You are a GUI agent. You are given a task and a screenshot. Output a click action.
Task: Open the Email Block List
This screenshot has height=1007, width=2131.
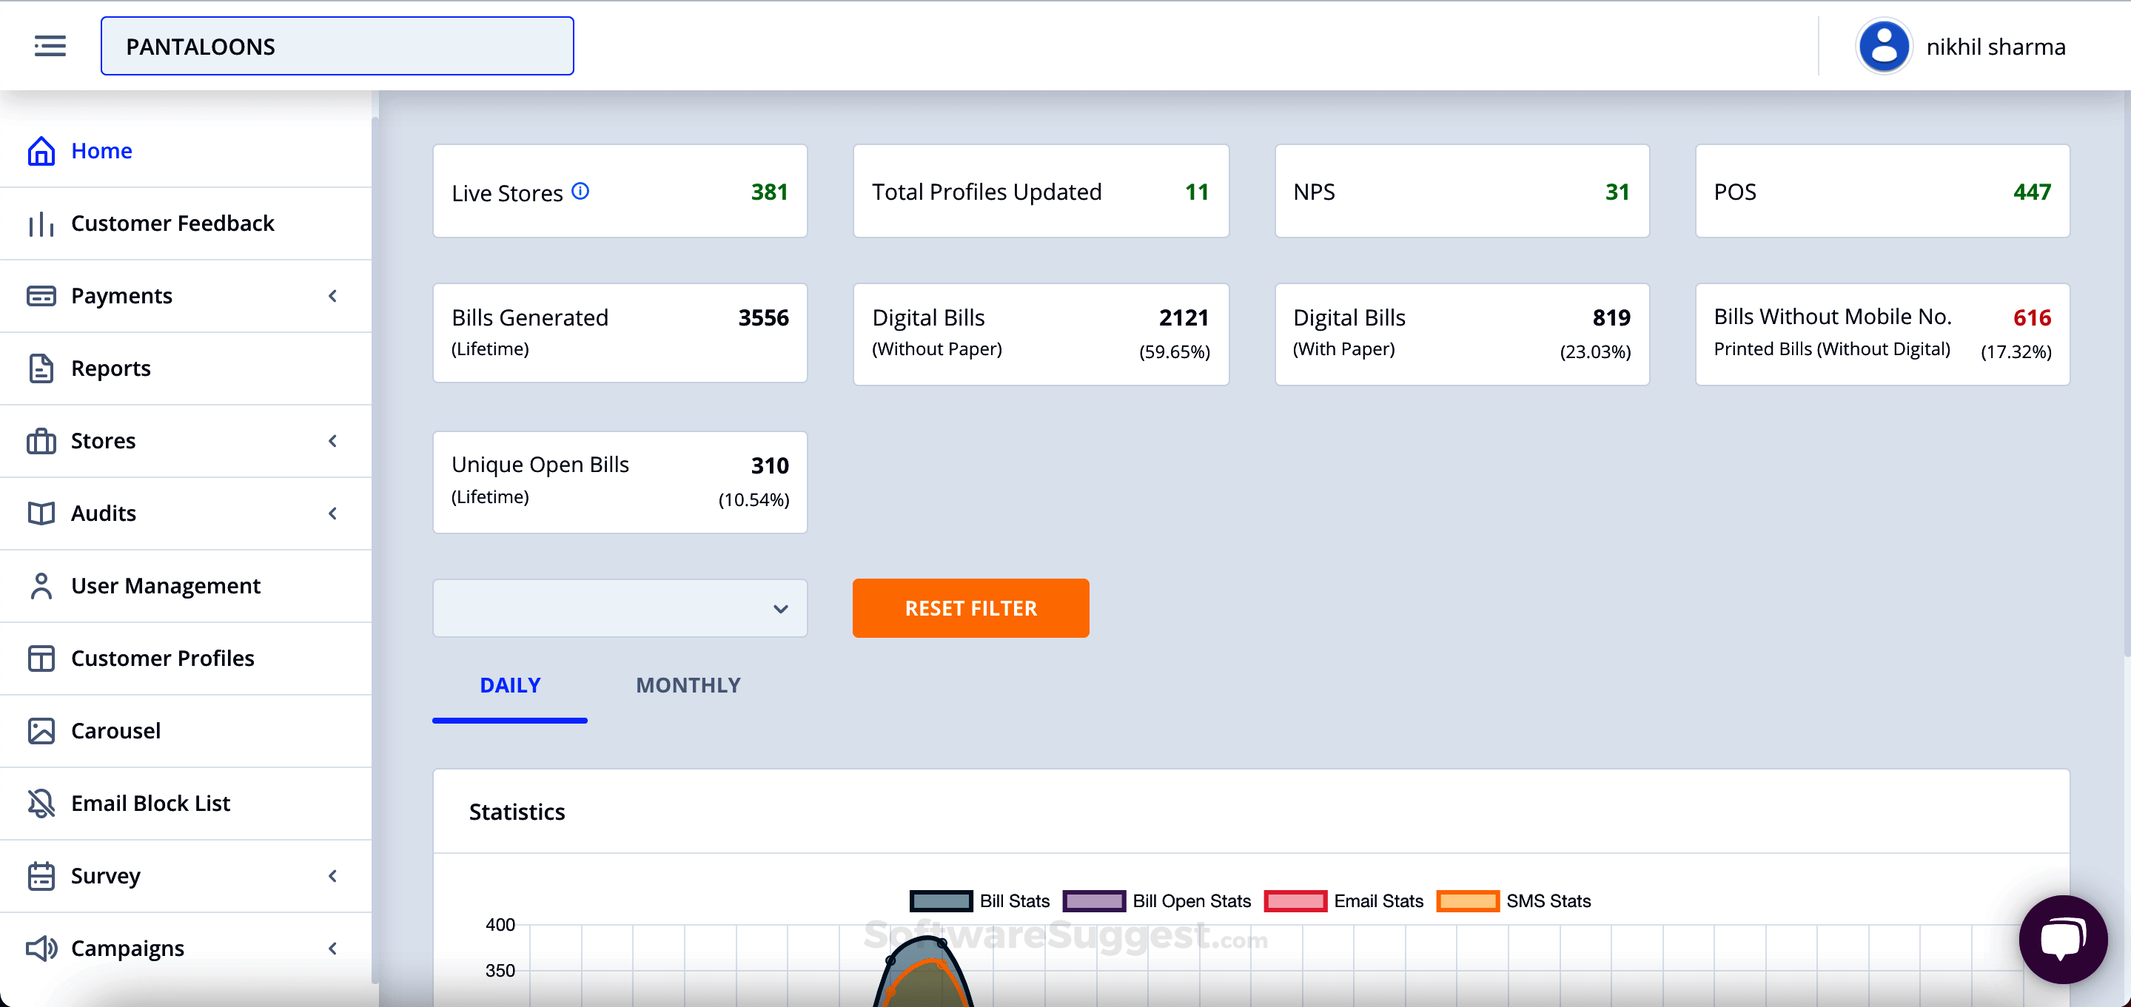[150, 803]
